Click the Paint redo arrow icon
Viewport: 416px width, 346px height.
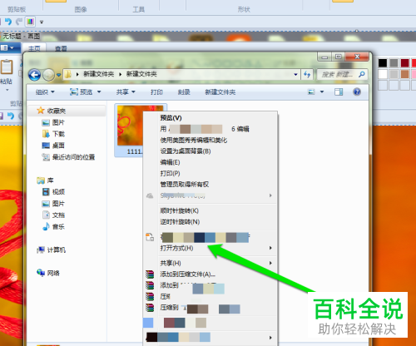coord(19,22)
